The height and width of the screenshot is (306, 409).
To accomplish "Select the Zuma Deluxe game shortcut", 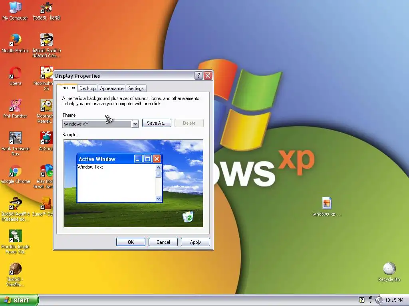I will pyautogui.click(x=43, y=207).
